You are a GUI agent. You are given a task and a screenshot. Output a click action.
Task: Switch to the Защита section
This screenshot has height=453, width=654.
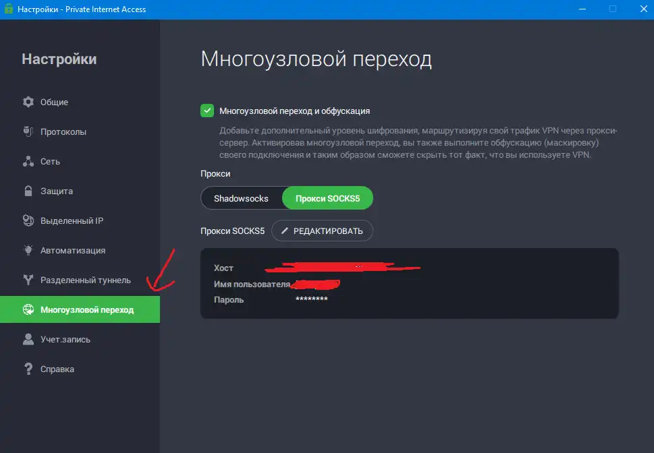click(80, 191)
